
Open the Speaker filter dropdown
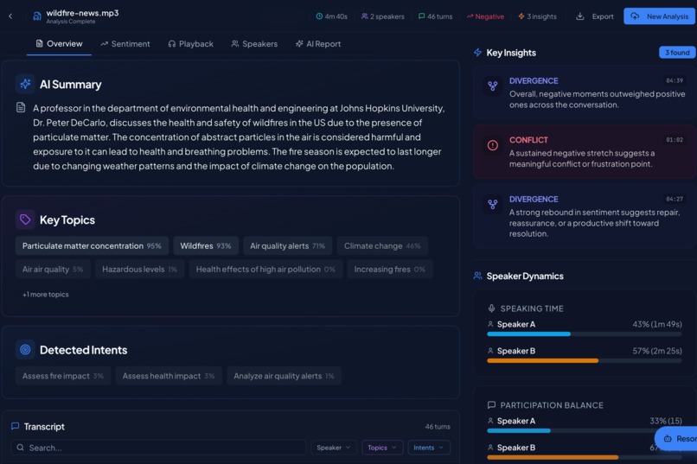[x=334, y=448]
